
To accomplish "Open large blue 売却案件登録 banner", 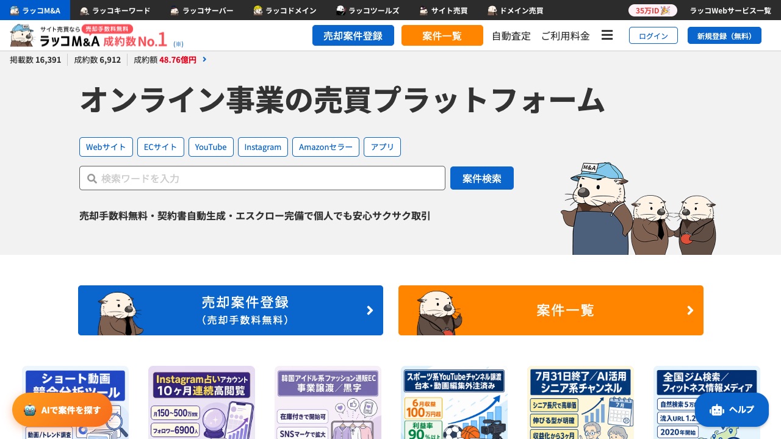I will (231, 310).
